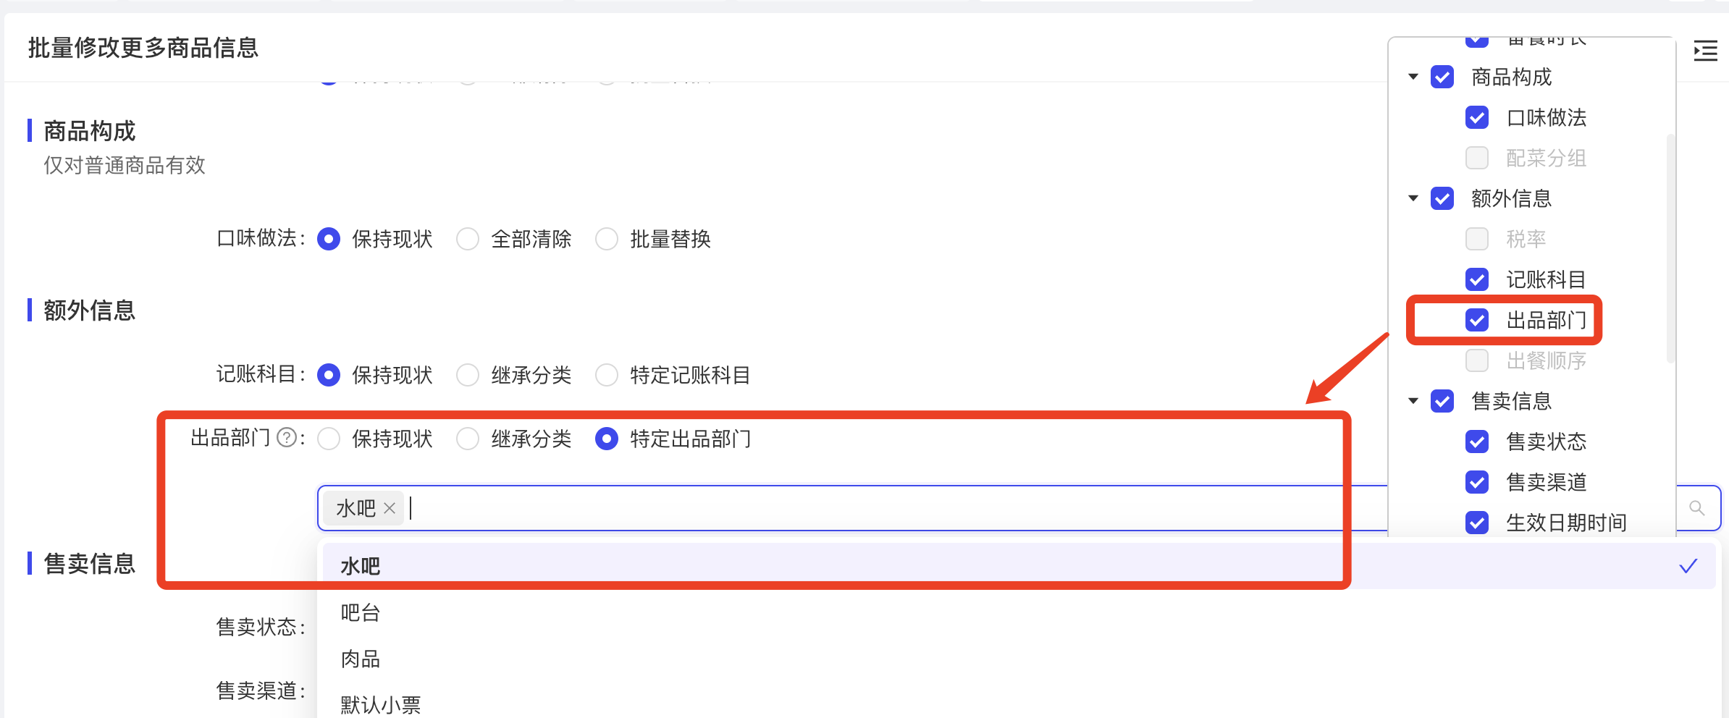Uncheck the 售卖状态 checkbox
Image resolution: width=1729 pixels, height=718 pixels.
pyautogui.click(x=1477, y=442)
